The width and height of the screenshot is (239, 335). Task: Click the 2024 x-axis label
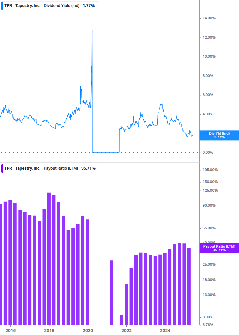165,331
